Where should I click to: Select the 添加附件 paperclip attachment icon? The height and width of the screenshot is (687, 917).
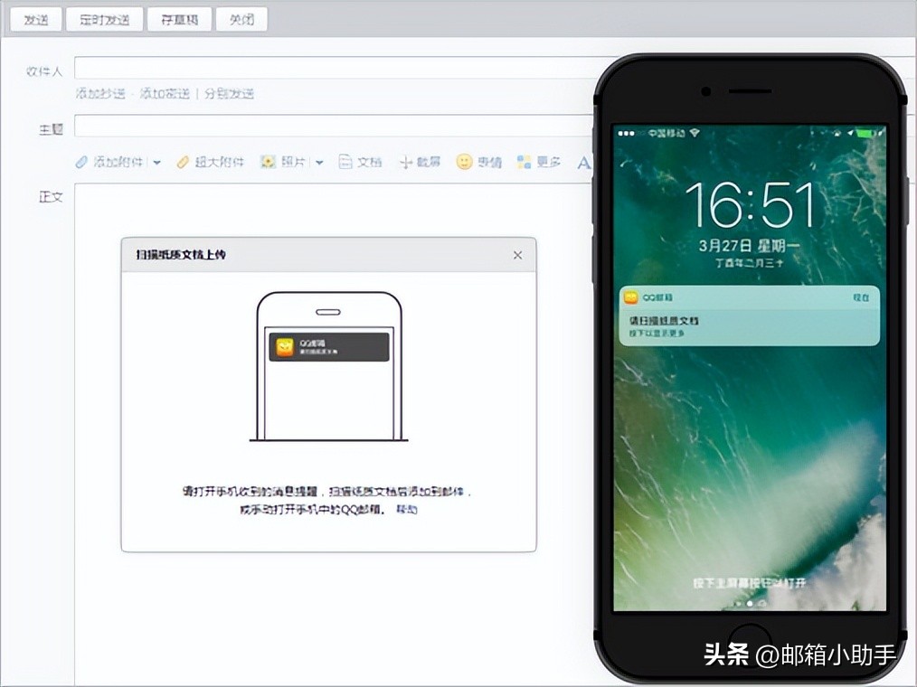[x=81, y=161]
